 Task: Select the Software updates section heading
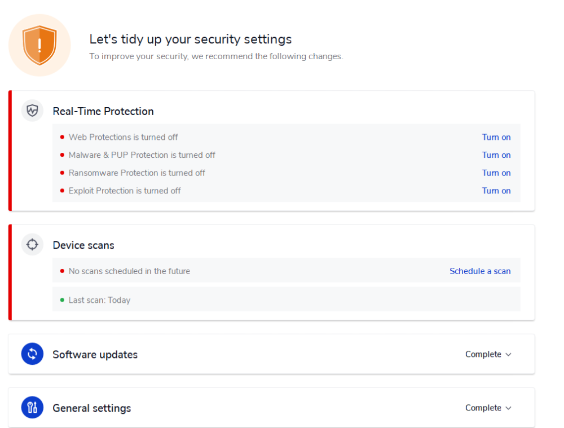(x=95, y=355)
